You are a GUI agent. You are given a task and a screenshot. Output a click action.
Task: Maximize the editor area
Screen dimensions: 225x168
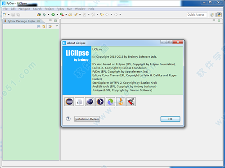click(219, 21)
